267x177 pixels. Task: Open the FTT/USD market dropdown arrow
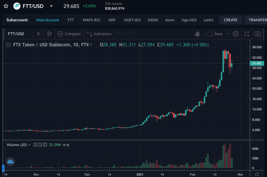(51, 6)
